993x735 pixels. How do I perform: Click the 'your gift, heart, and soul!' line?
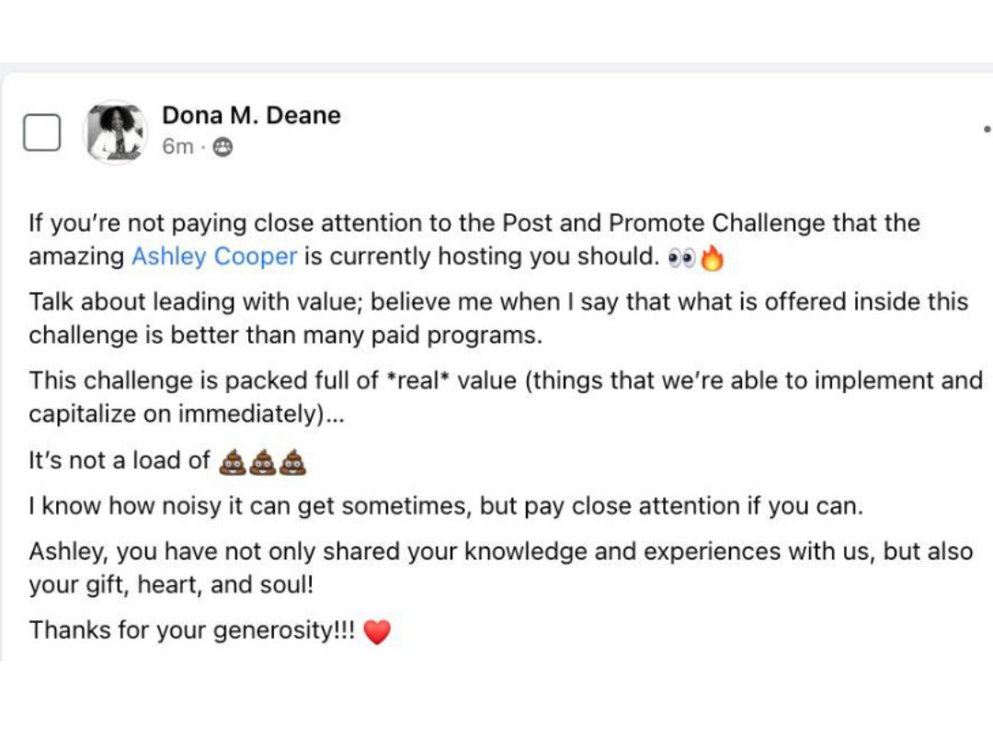coord(171,585)
